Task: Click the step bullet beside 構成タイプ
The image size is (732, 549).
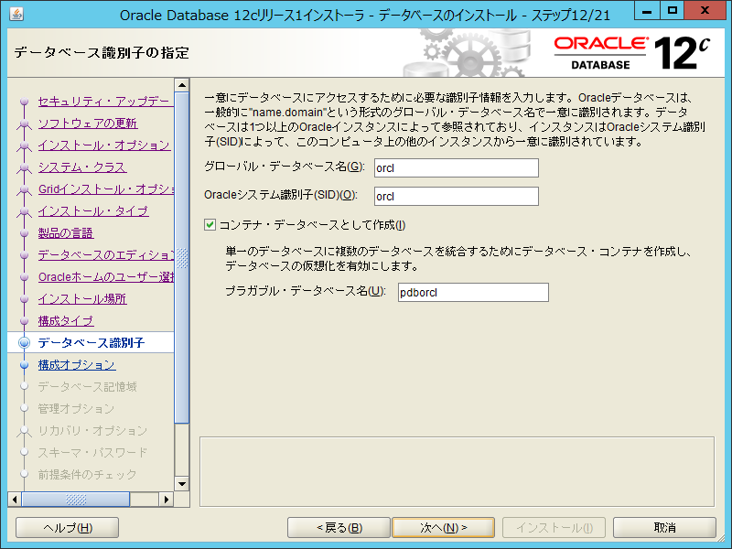Action: [24, 321]
